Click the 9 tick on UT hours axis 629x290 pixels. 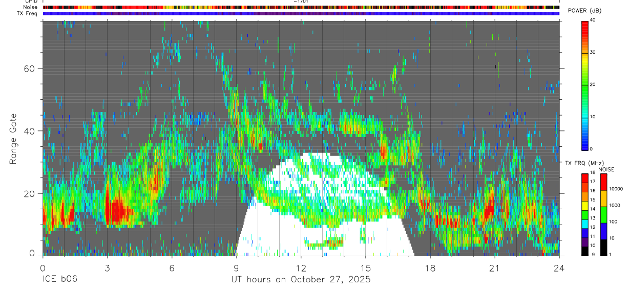[237, 267]
